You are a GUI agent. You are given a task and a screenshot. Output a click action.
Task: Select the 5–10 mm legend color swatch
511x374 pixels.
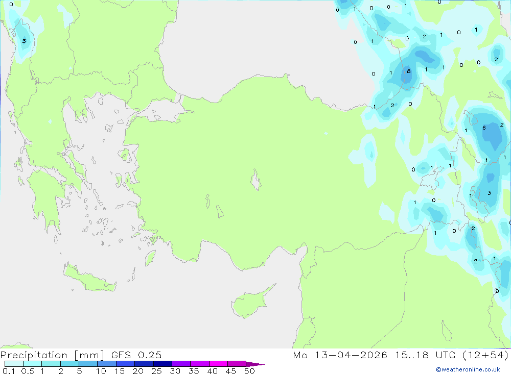pos(88,364)
